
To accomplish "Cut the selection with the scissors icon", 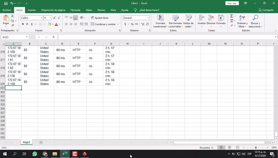I will (x=12, y=16).
